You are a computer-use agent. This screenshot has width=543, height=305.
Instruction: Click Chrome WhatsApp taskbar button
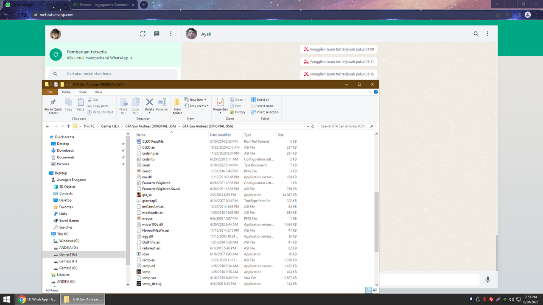click(x=37, y=299)
